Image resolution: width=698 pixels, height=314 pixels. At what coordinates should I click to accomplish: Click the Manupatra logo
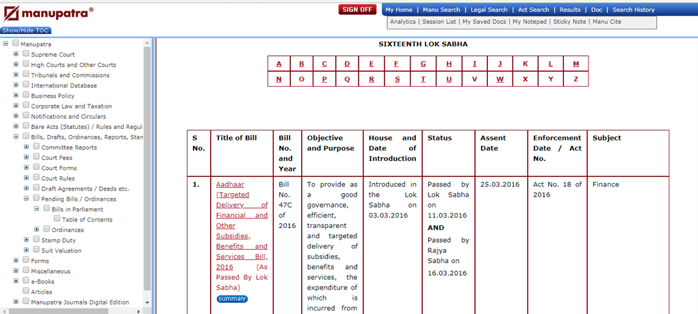pyautogui.click(x=49, y=14)
